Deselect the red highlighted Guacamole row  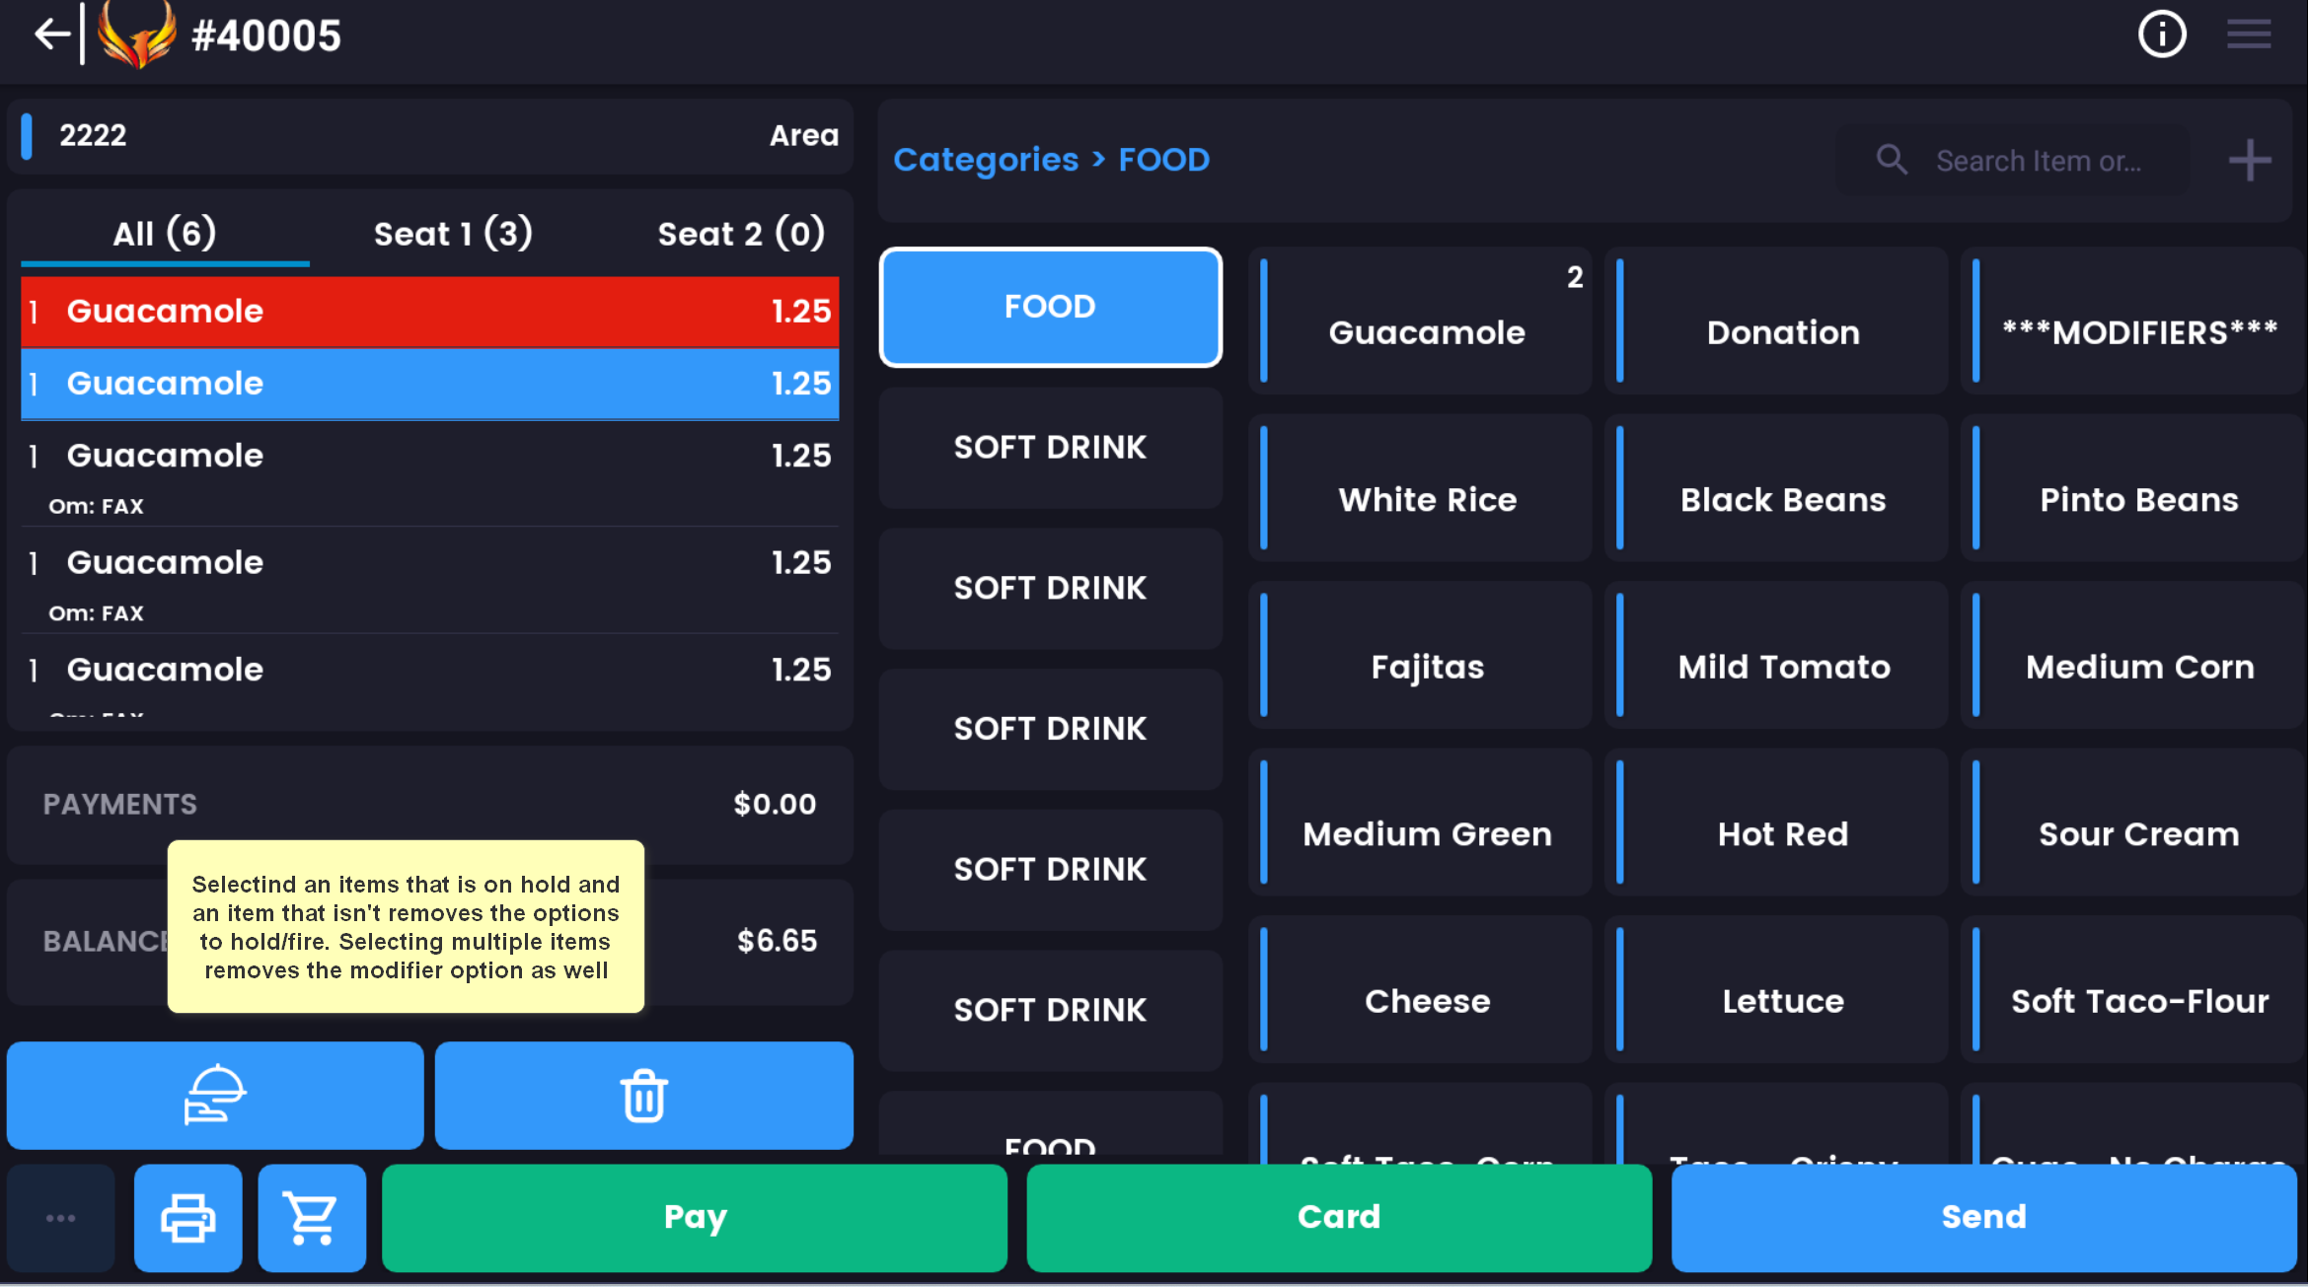point(429,312)
